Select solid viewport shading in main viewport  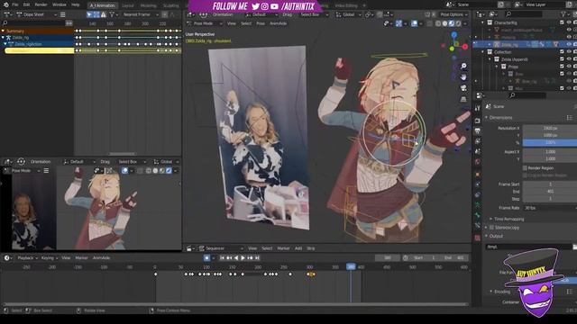click(444, 23)
